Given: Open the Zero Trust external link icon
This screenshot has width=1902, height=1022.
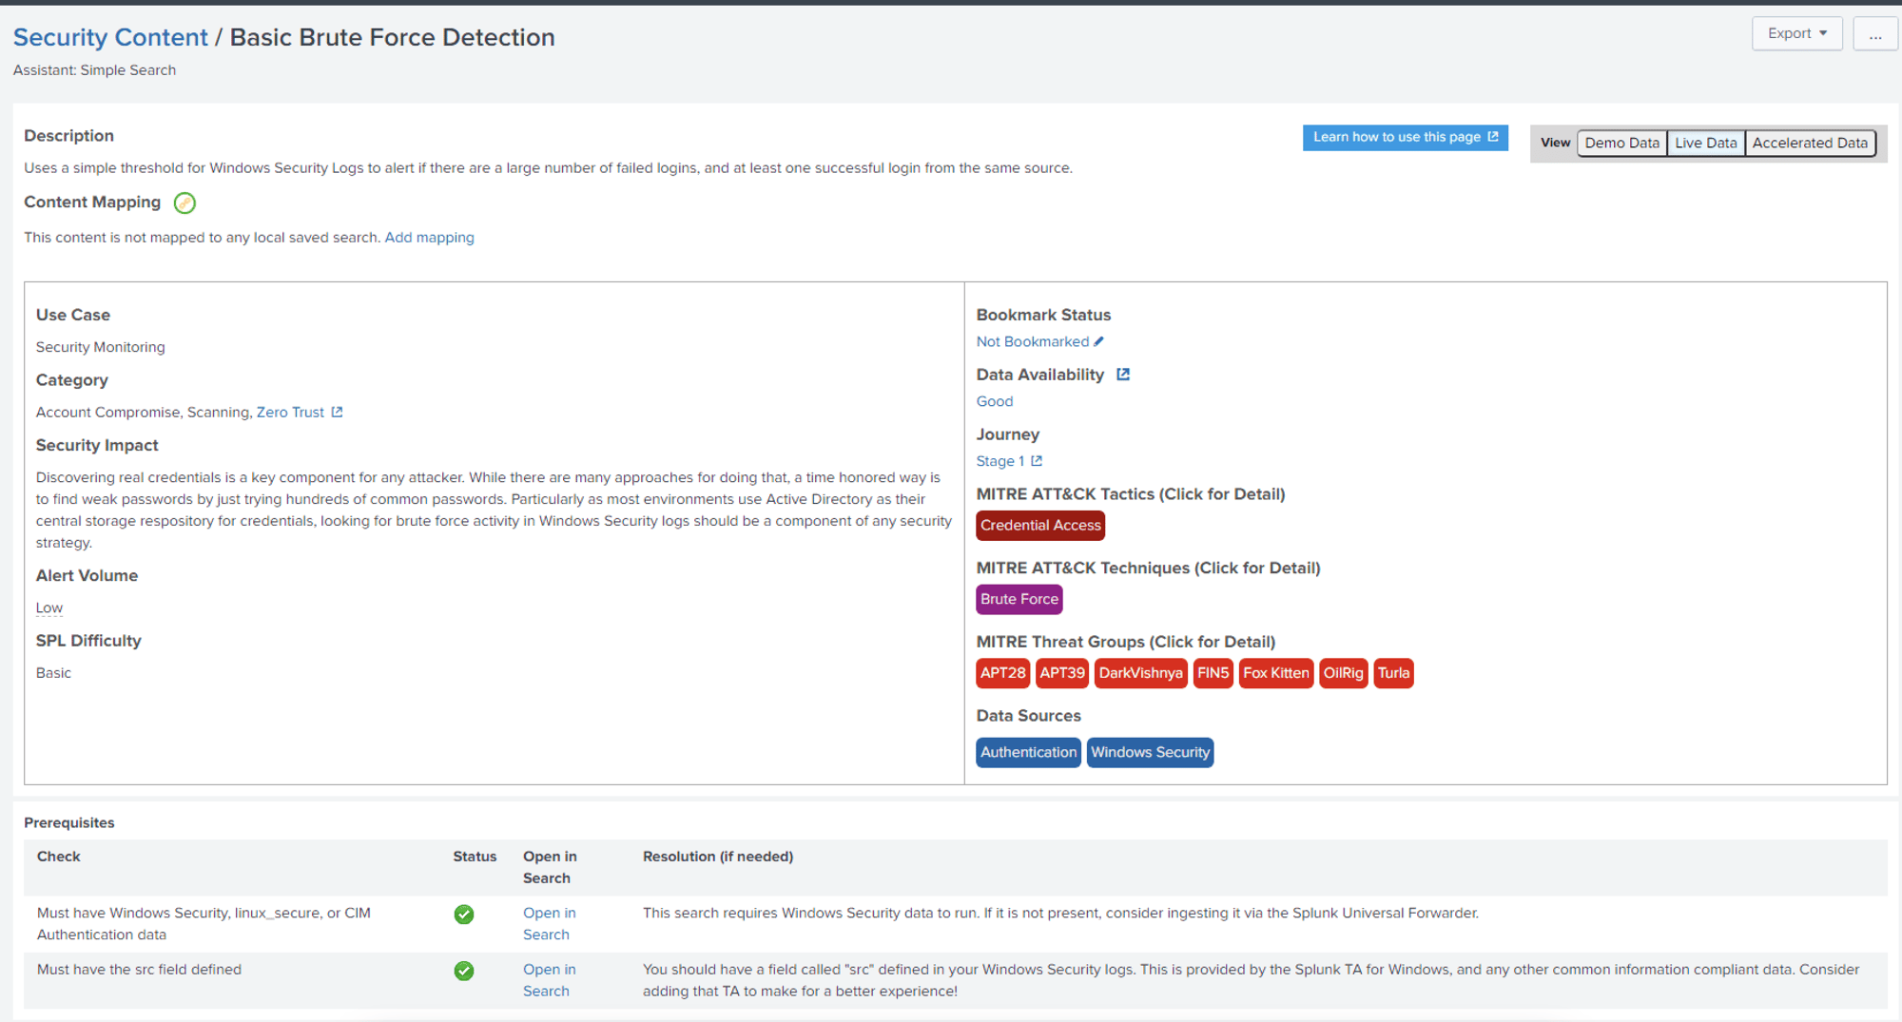Looking at the screenshot, I should coord(336,412).
